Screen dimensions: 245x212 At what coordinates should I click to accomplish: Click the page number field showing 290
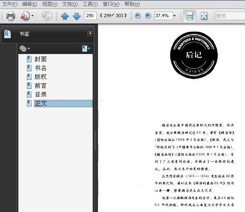click(90, 16)
